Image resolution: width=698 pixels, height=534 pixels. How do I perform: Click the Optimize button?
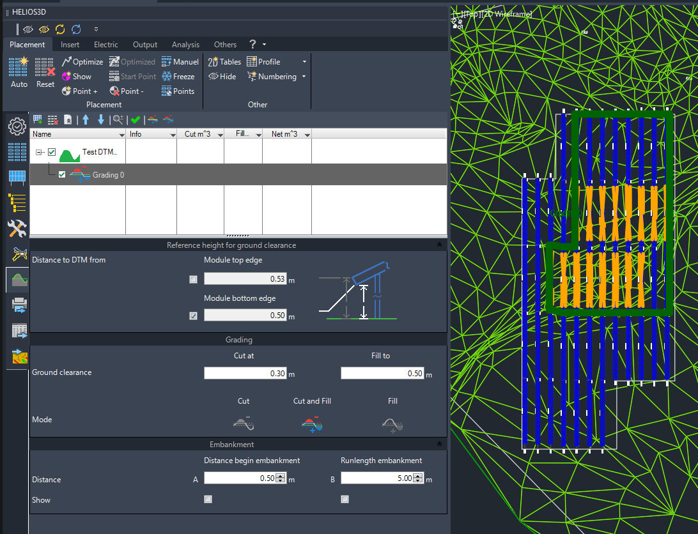click(82, 62)
